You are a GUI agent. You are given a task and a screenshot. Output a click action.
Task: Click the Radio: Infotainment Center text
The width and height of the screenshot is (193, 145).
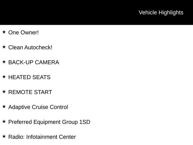click(x=42, y=137)
